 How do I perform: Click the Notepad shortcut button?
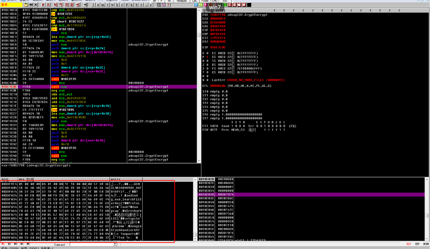[182, 1]
